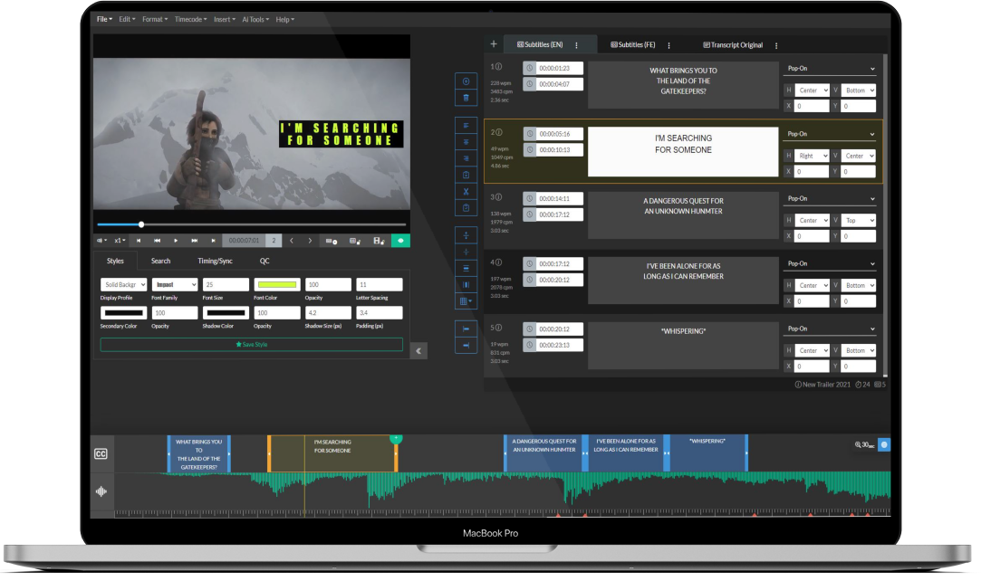Open the Pop-On dropdown for subtitle 2
This screenshot has height=581, width=981.
[x=830, y=133]
